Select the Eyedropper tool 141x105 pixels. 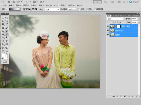(6, 24)
